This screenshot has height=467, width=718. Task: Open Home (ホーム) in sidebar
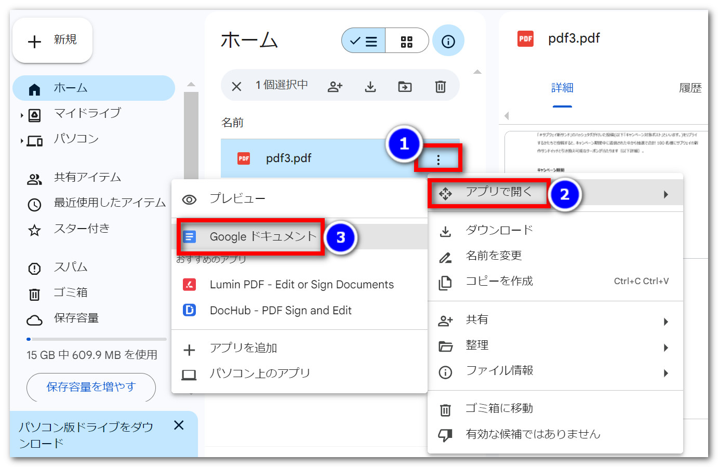(x=94, y=88)
